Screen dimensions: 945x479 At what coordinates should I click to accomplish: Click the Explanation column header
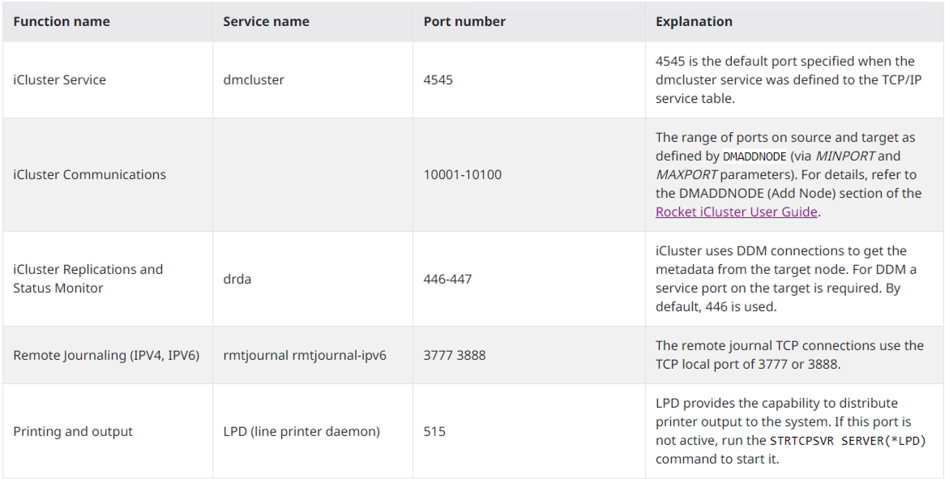click(x=694, y=22)
